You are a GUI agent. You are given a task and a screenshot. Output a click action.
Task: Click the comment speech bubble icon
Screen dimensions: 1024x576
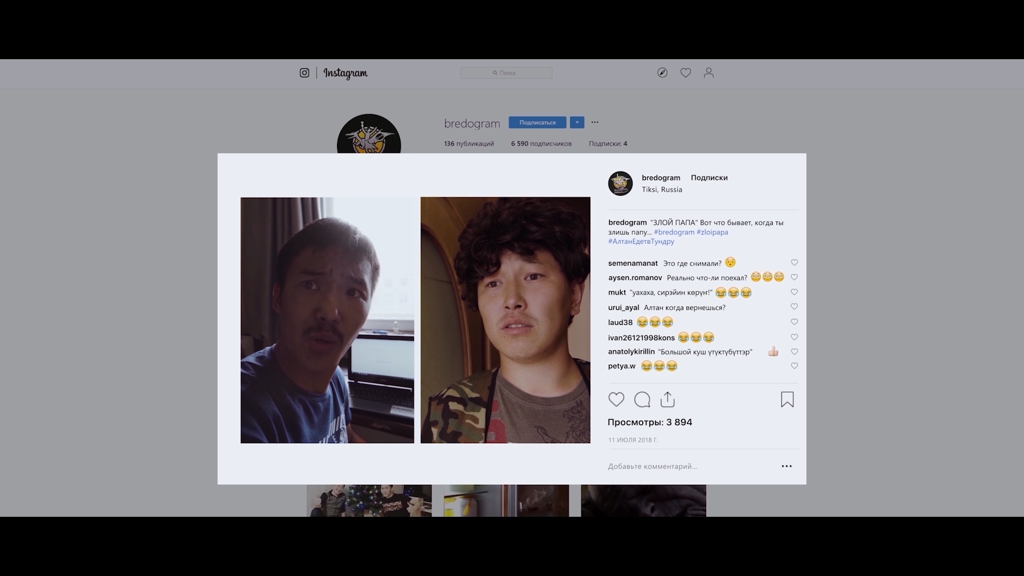tap(642, 399)
